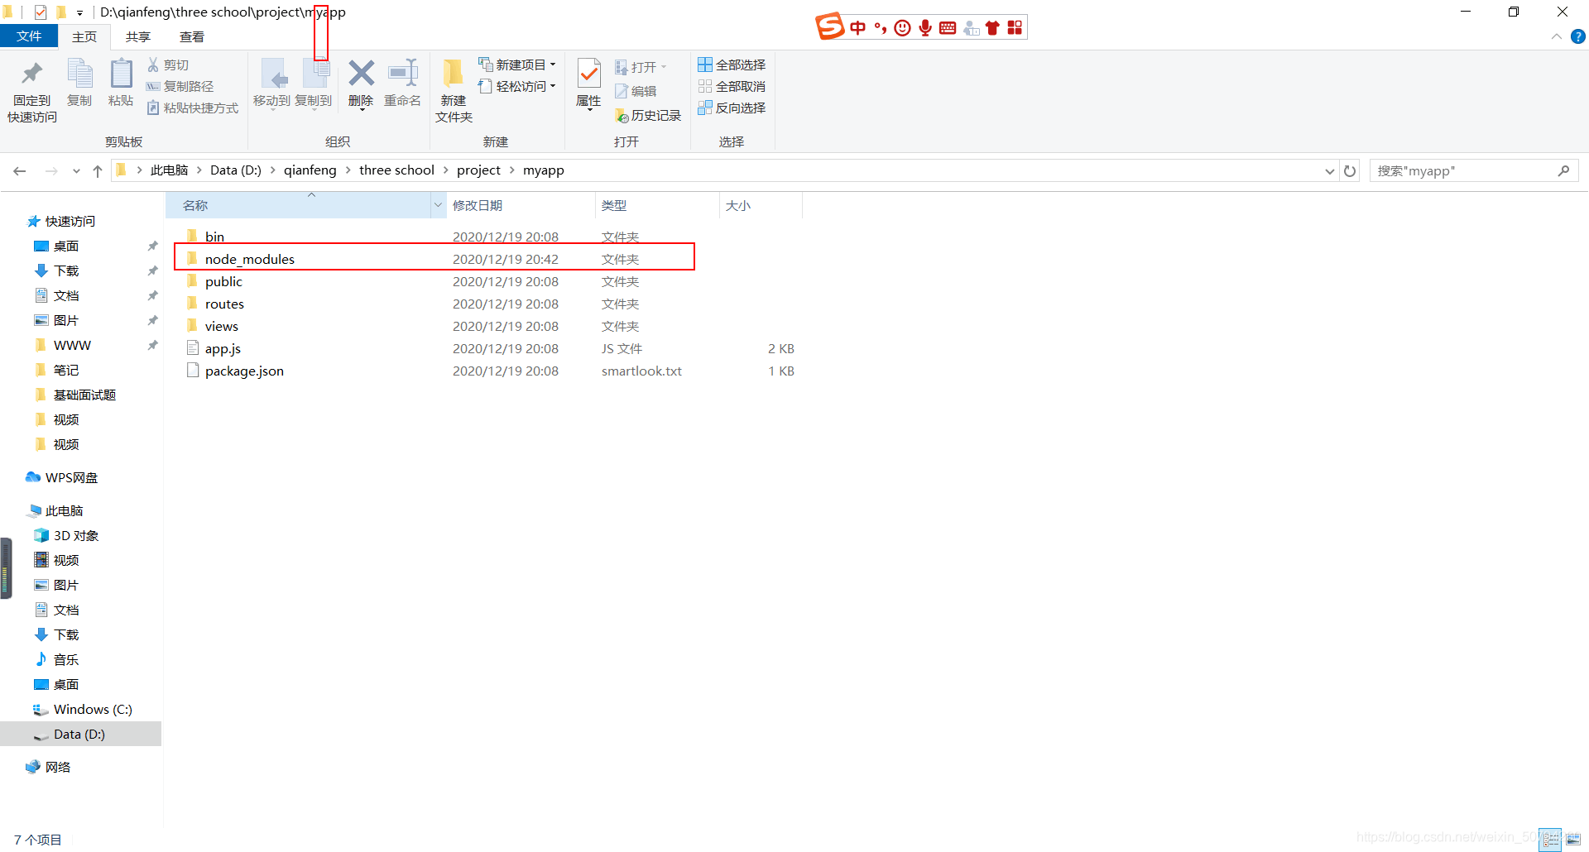Open WWW folder in Quick access

click(72, 346)
